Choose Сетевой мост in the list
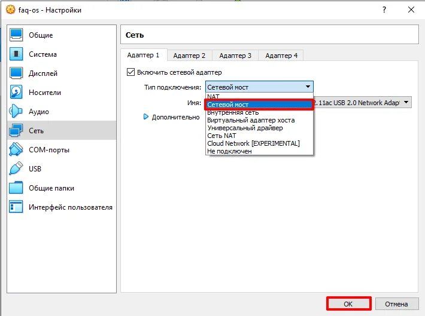 (x=259, y=105)
